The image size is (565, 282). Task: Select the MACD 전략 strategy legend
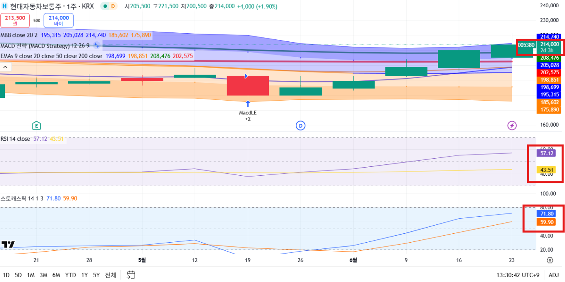coord(45,45)
